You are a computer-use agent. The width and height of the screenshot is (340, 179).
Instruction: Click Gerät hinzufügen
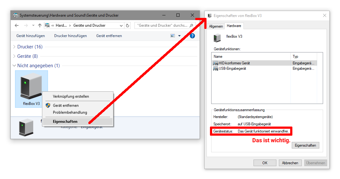pos(31,36)
